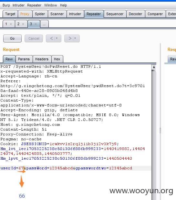
Task: Click the JSESSIONID cookie value
Action: (83, 144)
